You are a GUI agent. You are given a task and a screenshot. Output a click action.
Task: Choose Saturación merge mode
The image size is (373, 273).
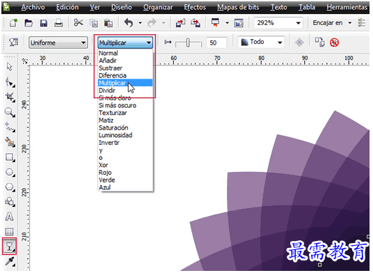[125, 127]
